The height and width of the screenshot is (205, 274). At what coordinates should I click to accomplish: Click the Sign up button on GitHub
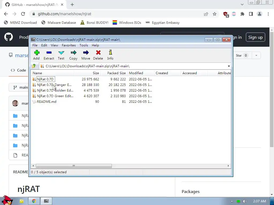point(255,37)
